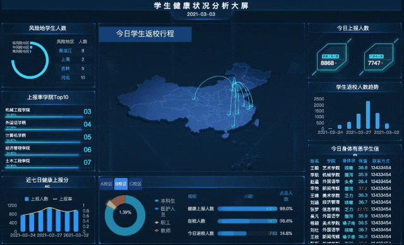Toggle the 本科生 legend entry

(x=165, y=201)
